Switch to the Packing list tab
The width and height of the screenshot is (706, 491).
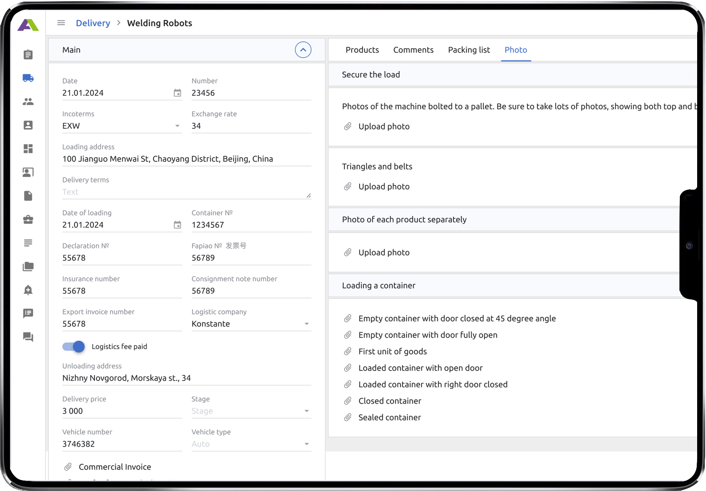[469, 50]
